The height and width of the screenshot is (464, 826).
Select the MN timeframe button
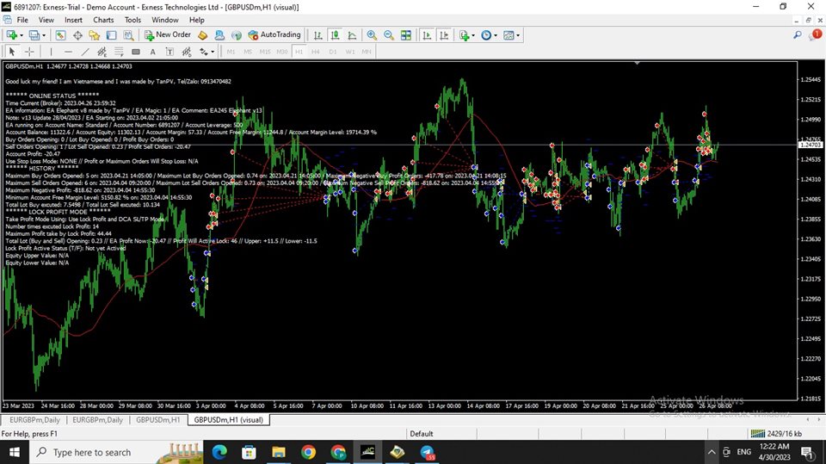coord(367,52)
